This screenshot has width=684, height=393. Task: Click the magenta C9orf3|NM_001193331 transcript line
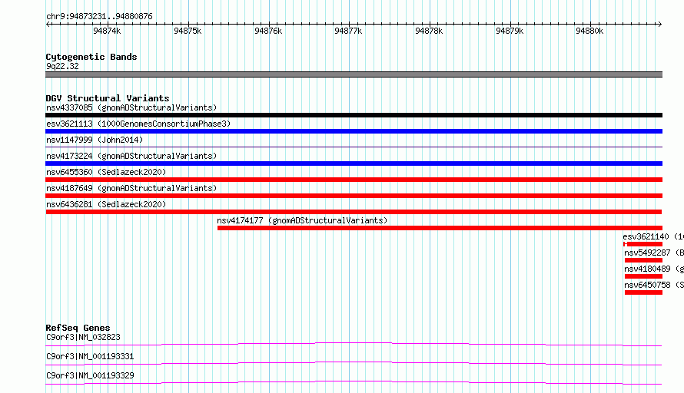354,363
